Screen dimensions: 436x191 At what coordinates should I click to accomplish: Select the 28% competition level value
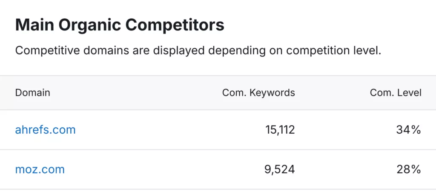coord(408,169)
